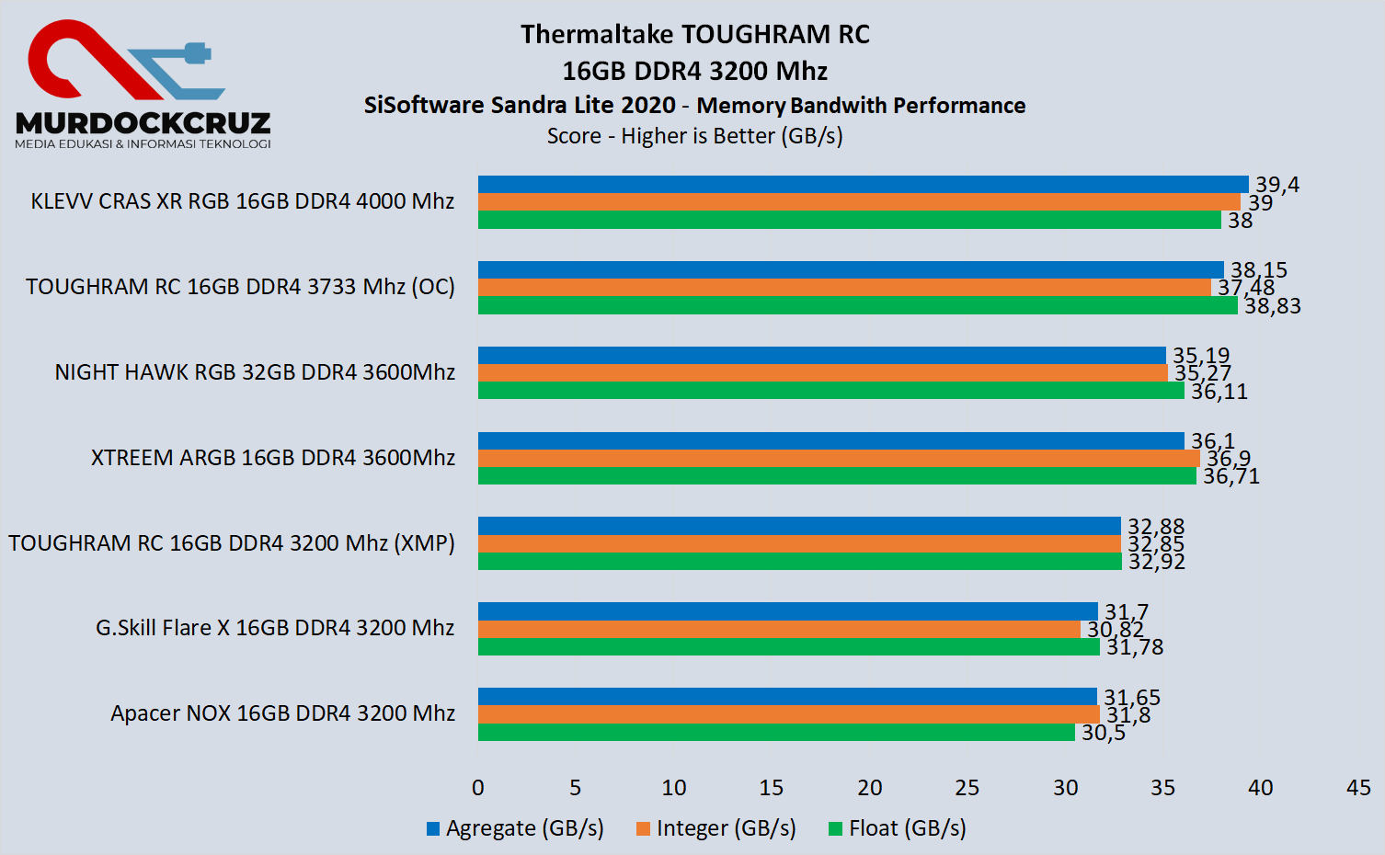Click the "36,9" value label
The width and height of the screenshot is (1385, 855).
tap(1229, 459)
